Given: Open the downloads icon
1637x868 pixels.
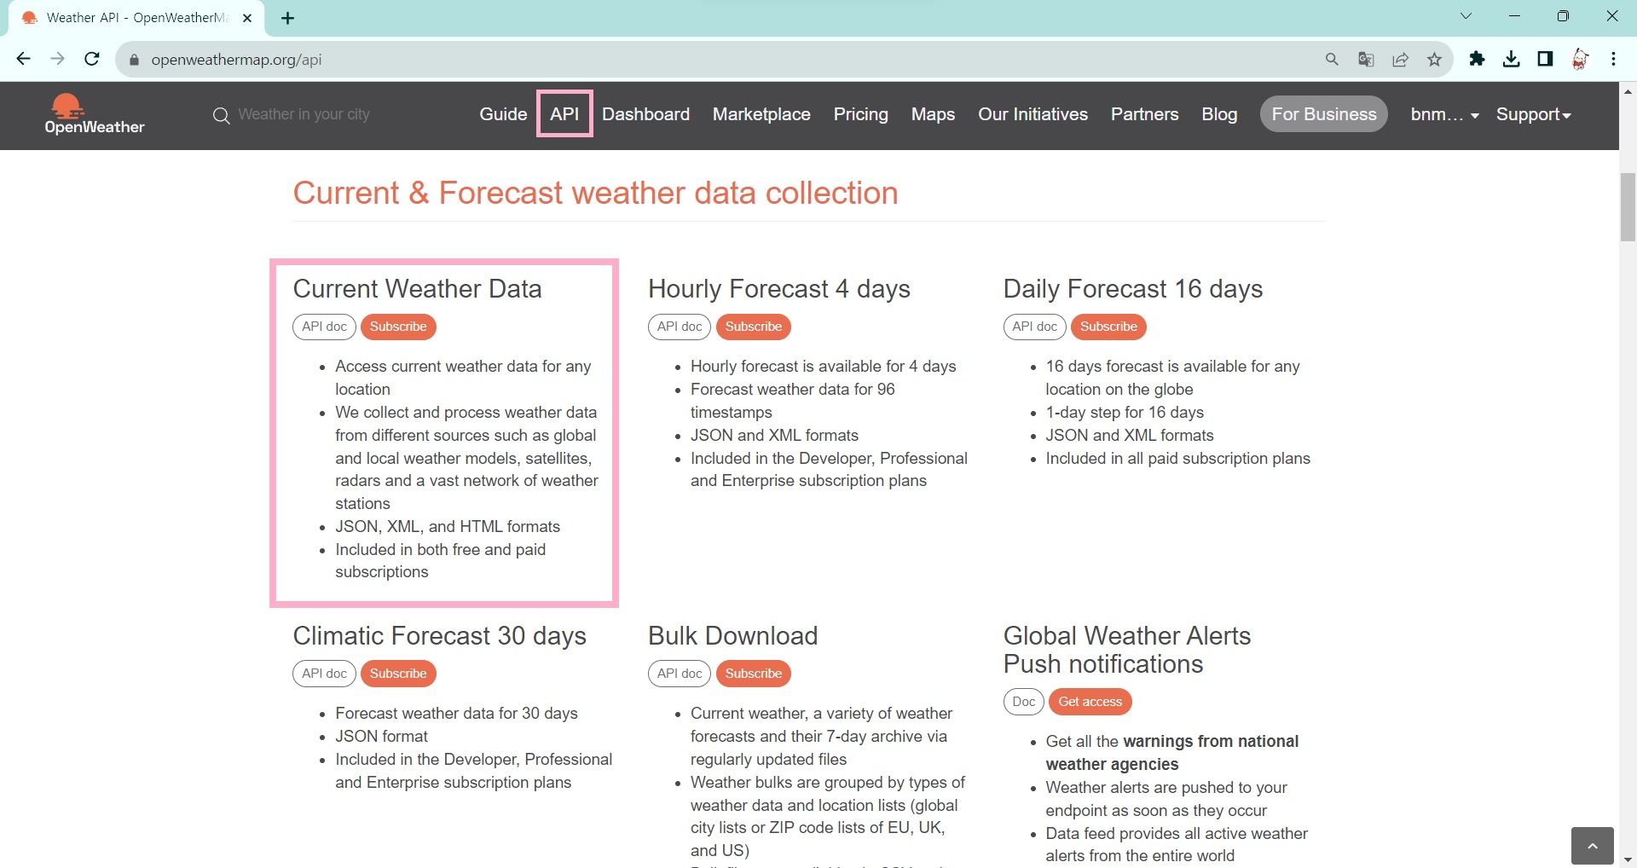Looking at the screenshot, I should pos(1511,59).
